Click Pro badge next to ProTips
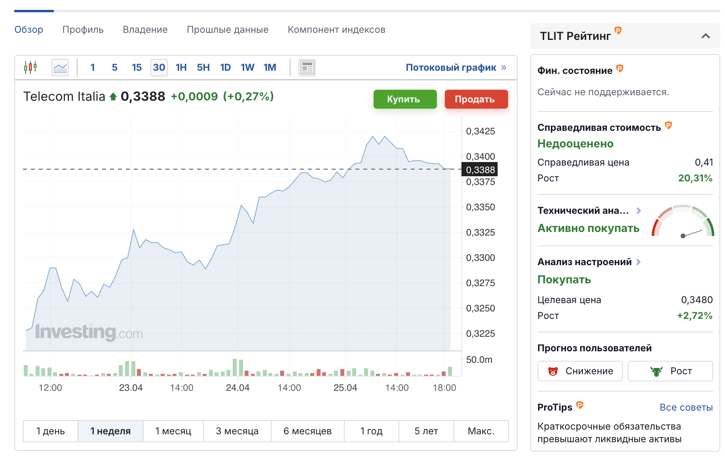The height and width of the screenshot is (460, 725). point(580,405)
